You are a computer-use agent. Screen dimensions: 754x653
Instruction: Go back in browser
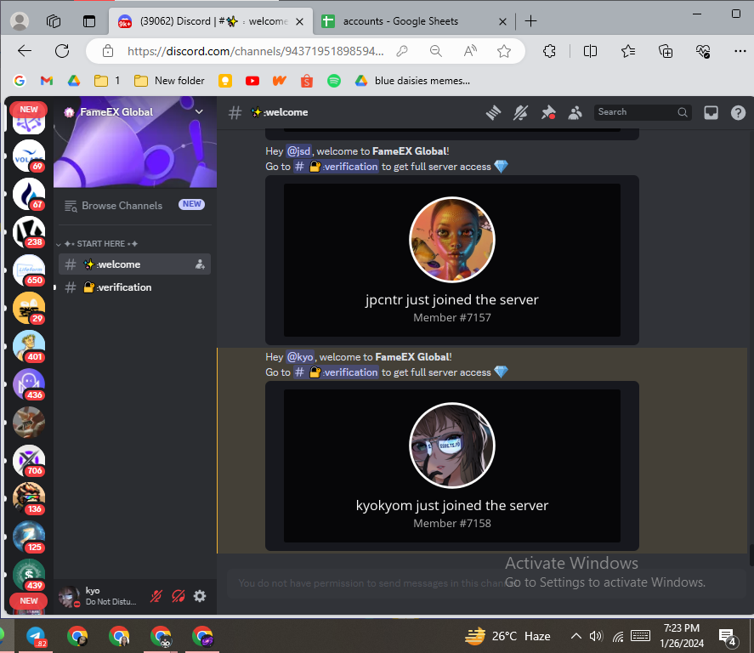24,51
